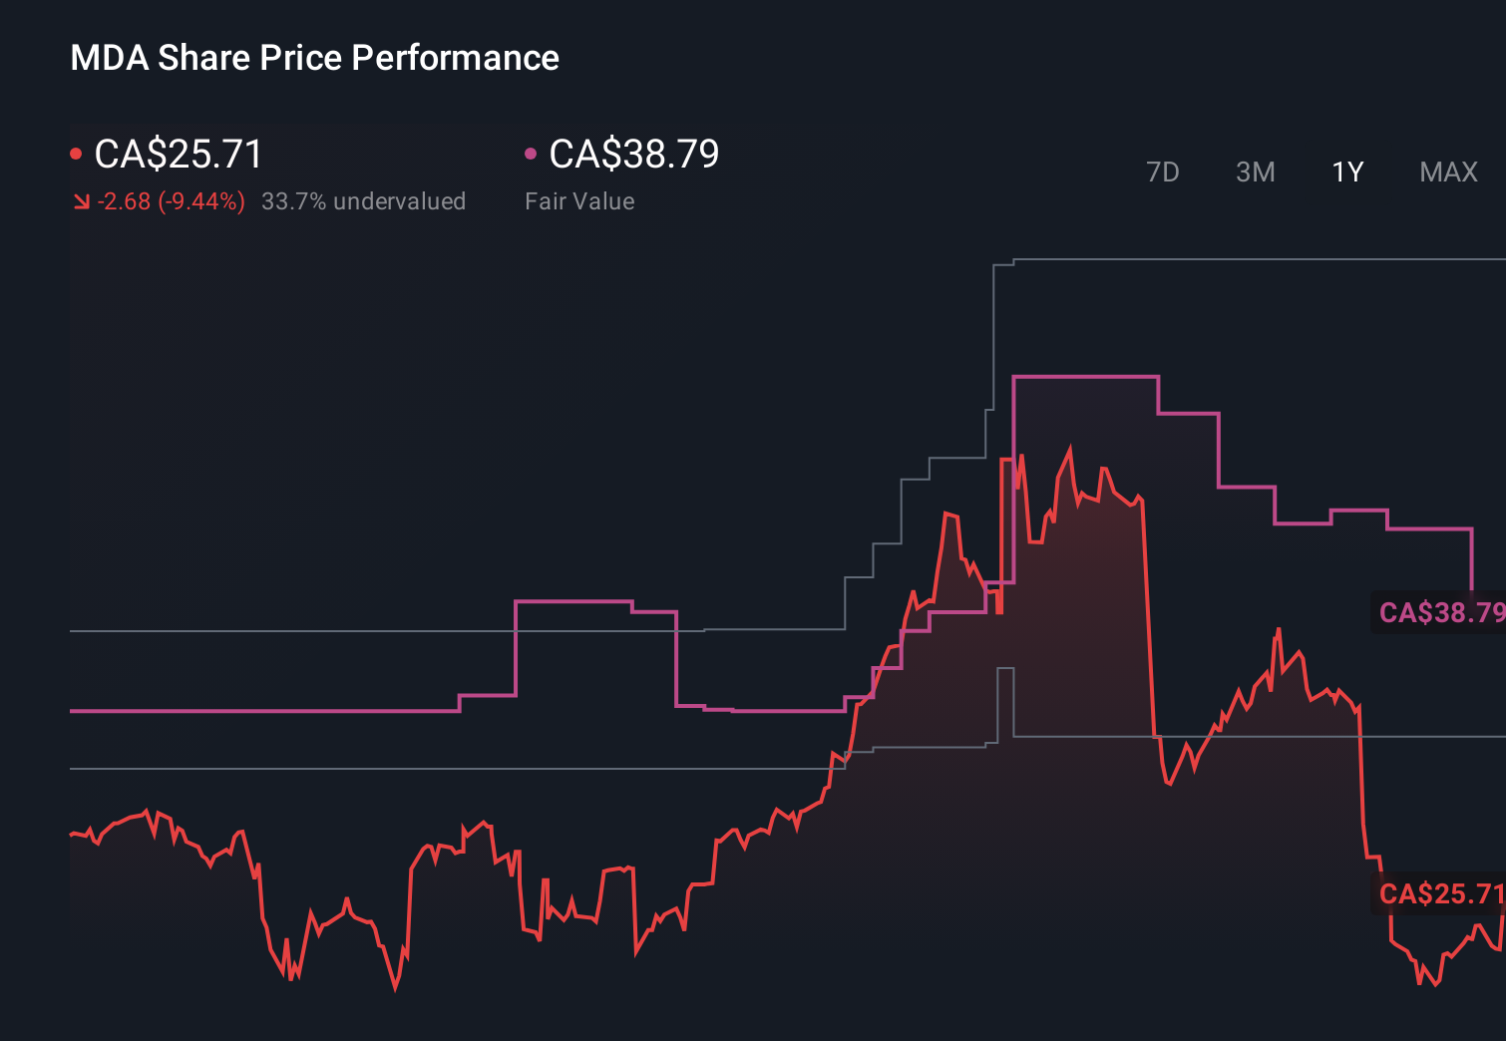Switch to the 3M time range
This screenshot has width=1506, height=1041.
pyautogui.click(x=1256, y=172)
